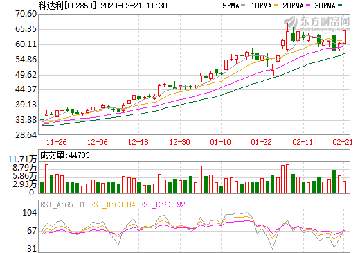
Task: Click the price axis value 39.13
Action: coord(26,105)
